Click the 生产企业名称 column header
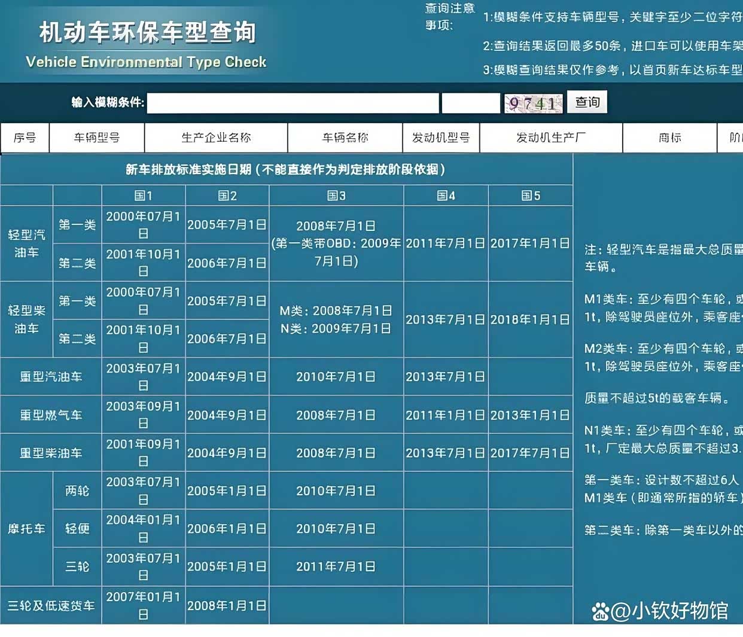 [216, 138]
